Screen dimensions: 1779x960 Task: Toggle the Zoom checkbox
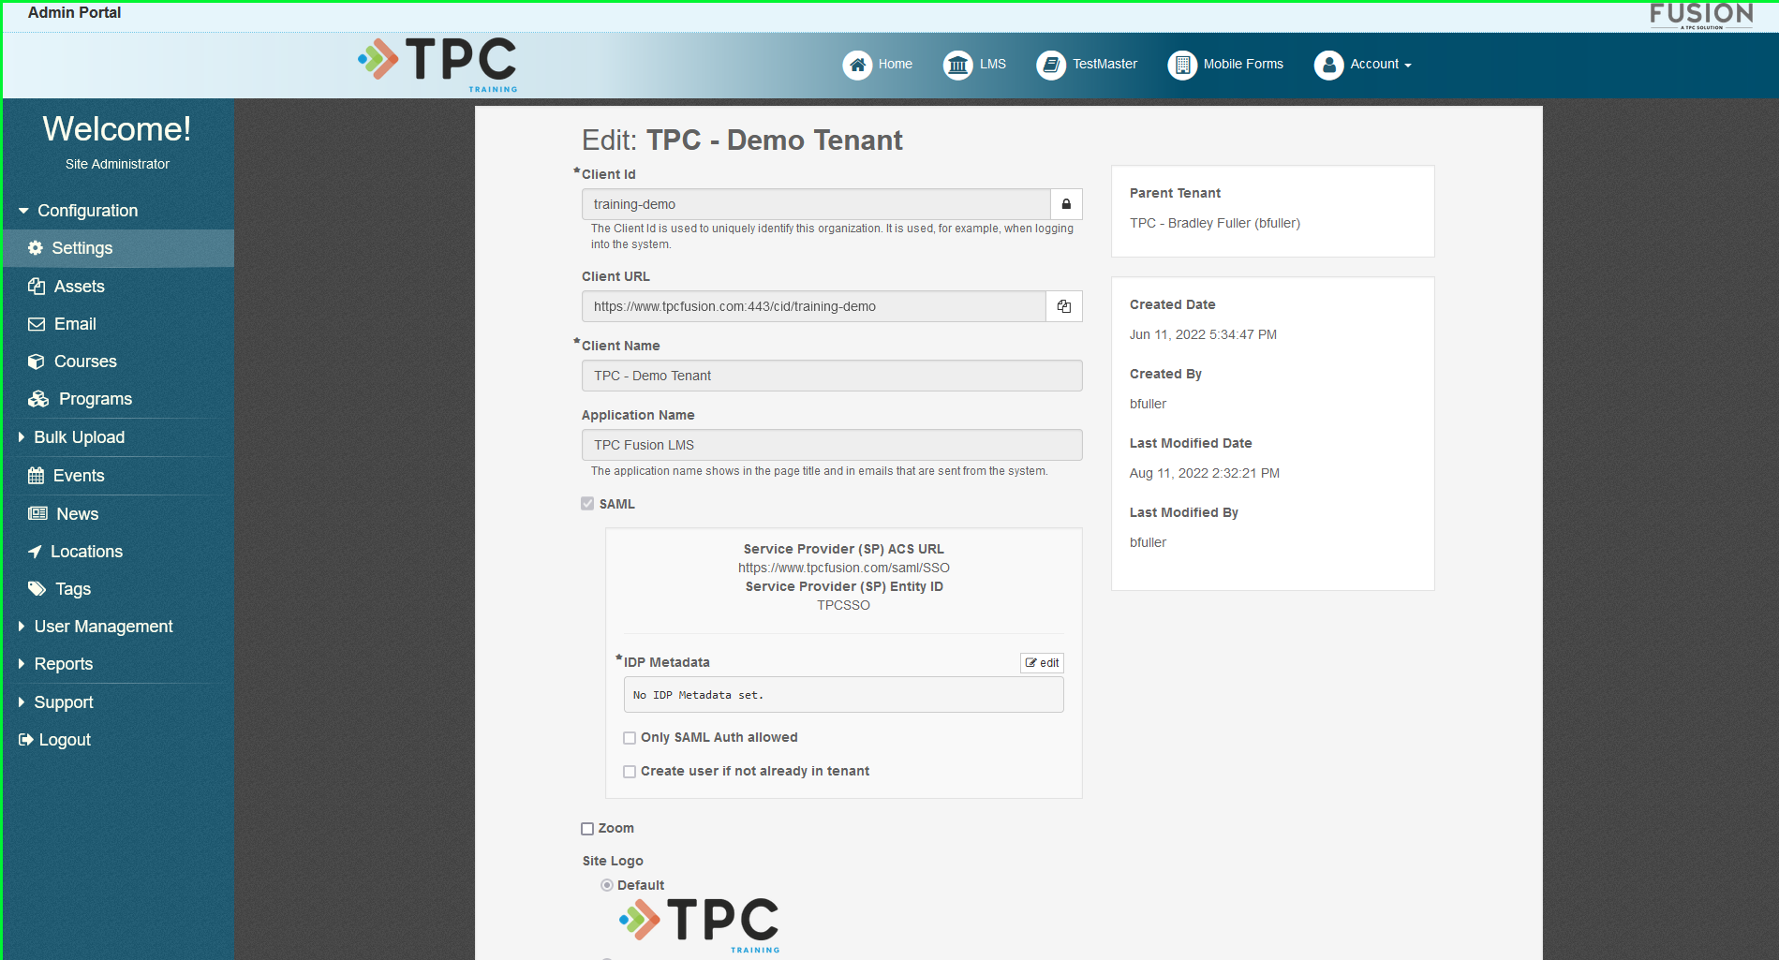[586, 829]
